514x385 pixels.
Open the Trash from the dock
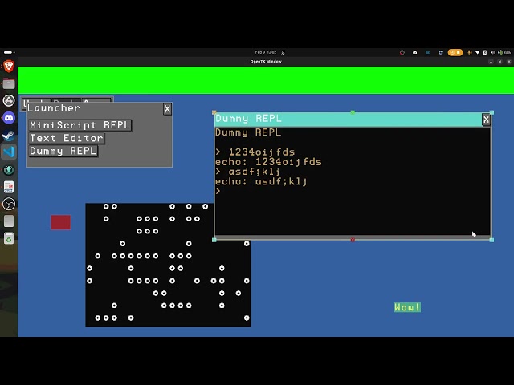[x=9, y=238]
